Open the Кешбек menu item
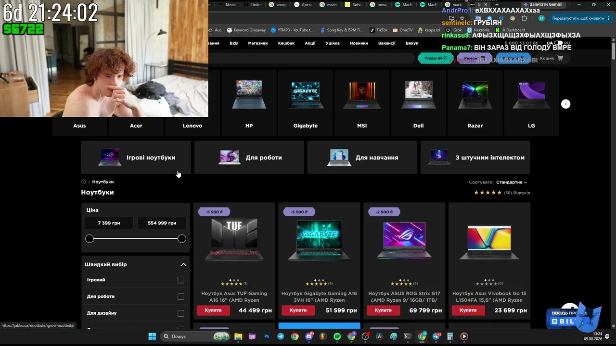This screenshot has height=346, width=616. click(x=286, y=43)
